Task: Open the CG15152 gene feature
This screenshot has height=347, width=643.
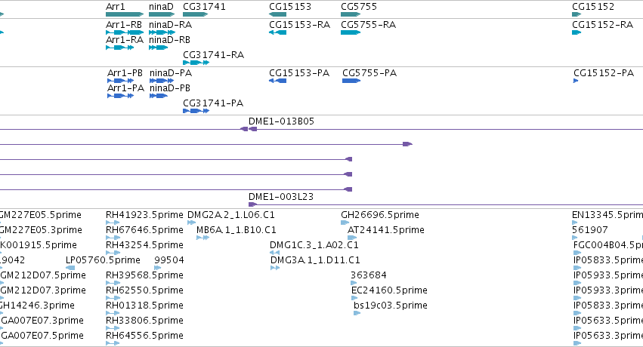Action: 577,14
